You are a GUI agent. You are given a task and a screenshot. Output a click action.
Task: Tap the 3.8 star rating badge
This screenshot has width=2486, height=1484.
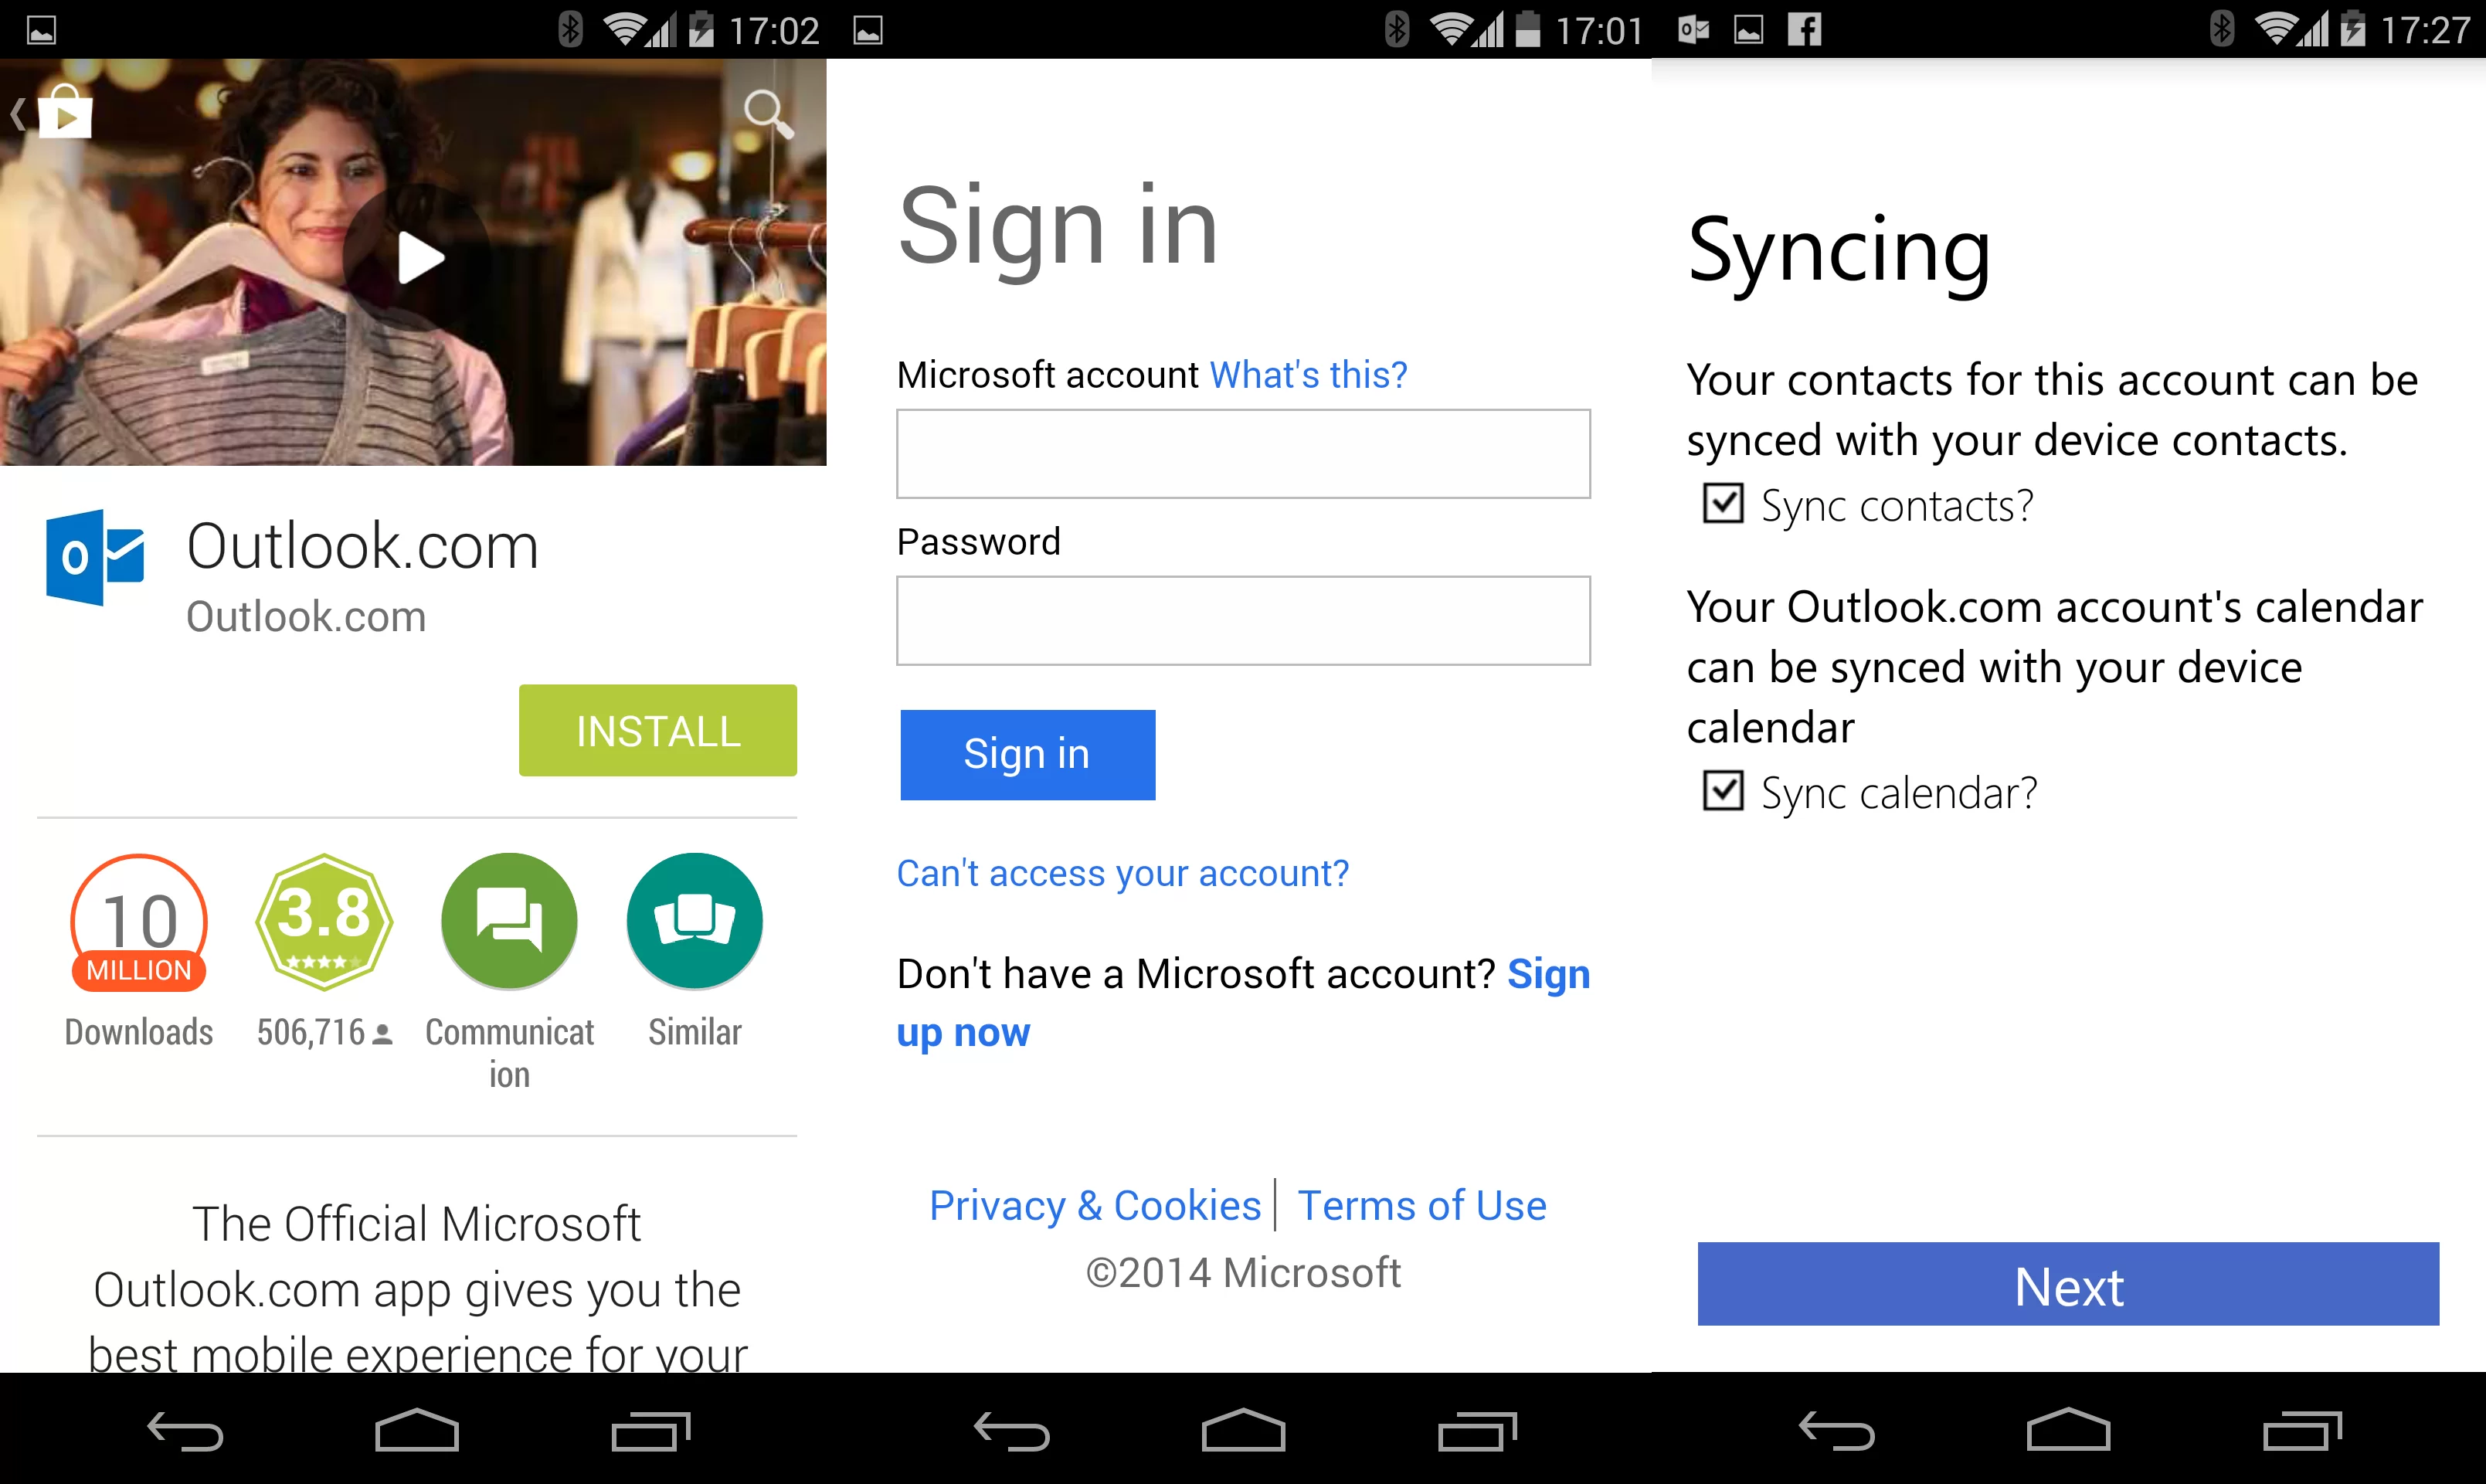tap(324, 923)
